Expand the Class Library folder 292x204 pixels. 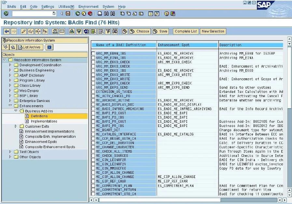tap(10, 85)
